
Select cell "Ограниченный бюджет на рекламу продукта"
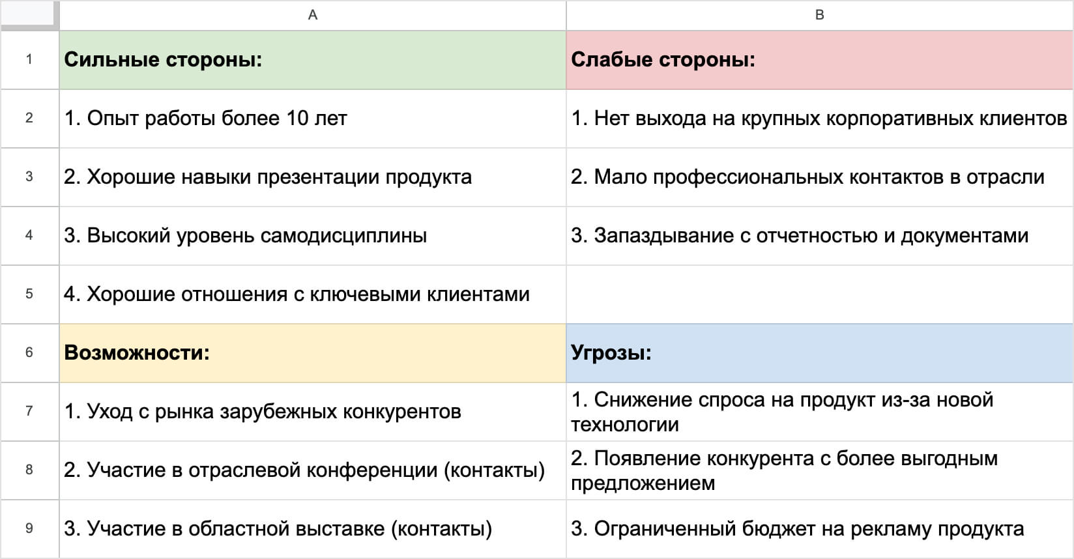(819, 529)
